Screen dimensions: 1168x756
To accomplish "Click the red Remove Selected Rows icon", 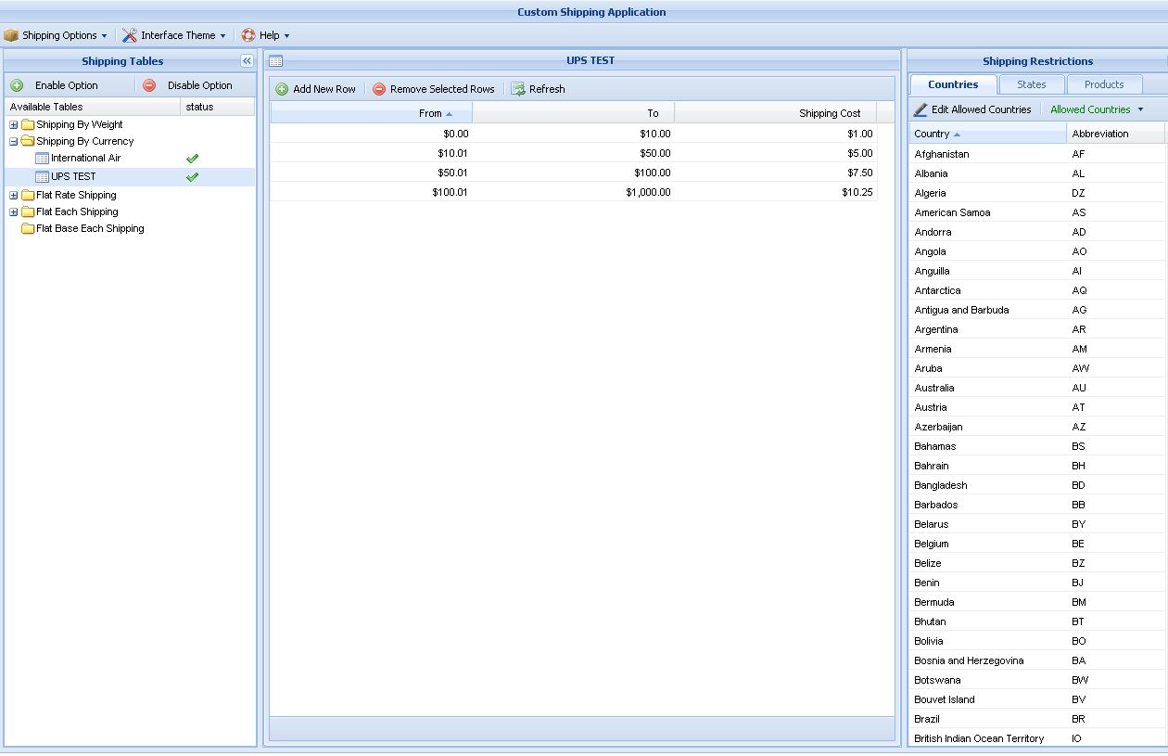I will [x=379, y=89].
